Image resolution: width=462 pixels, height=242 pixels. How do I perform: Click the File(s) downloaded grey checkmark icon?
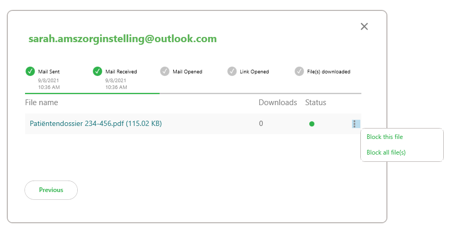[x=299, y=71]
